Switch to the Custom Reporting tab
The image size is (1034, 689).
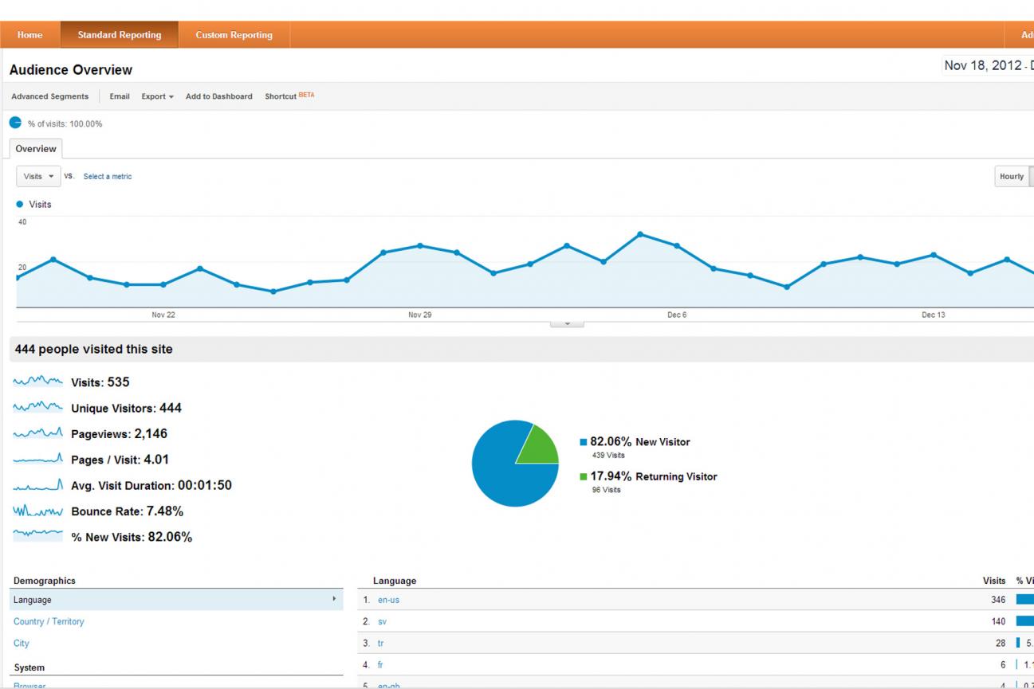tap(234, 35)
